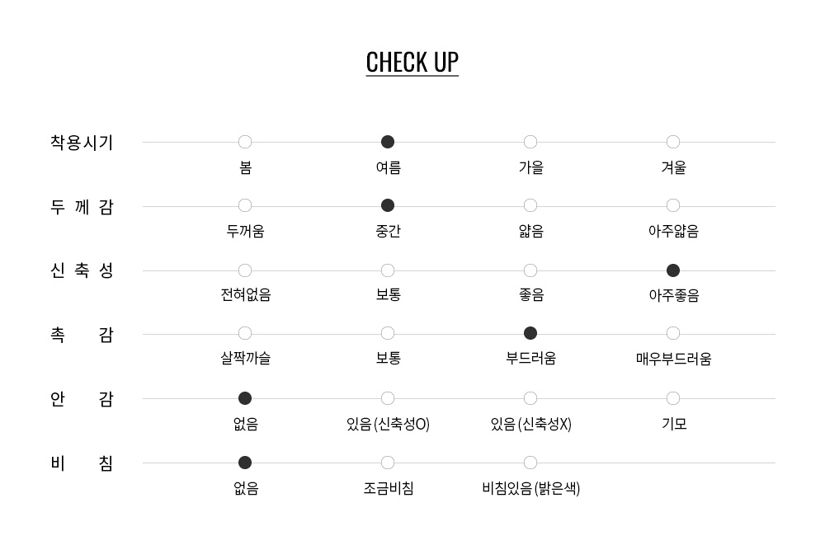
Task: Choose the 가을 season circle
Action: tap(530, 142)
